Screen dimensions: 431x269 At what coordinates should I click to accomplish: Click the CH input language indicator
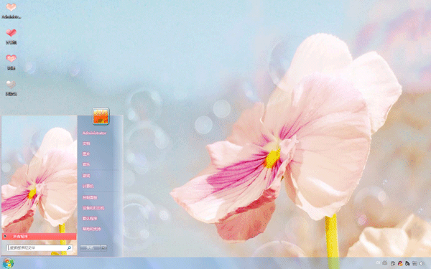[x=378, y=263]
